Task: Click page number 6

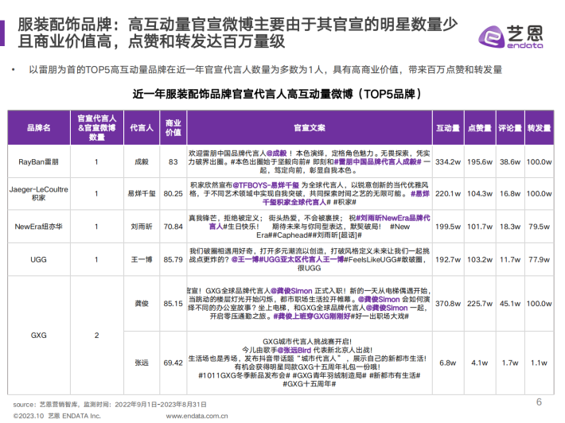Action: (539, 402)
